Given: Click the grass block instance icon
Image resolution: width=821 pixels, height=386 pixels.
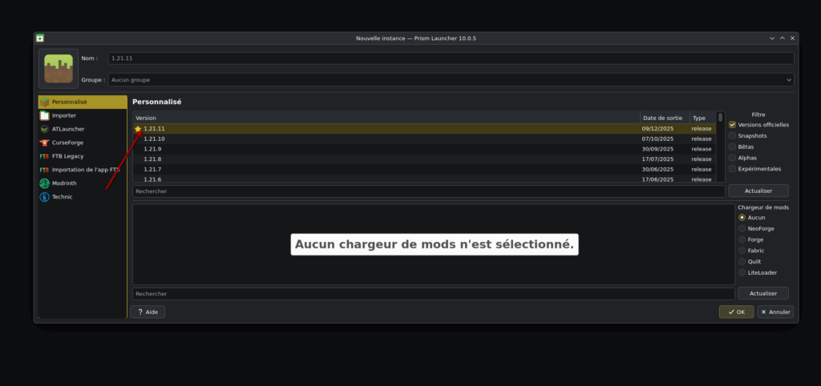Looking at the screenshot, I should (59, 68).
